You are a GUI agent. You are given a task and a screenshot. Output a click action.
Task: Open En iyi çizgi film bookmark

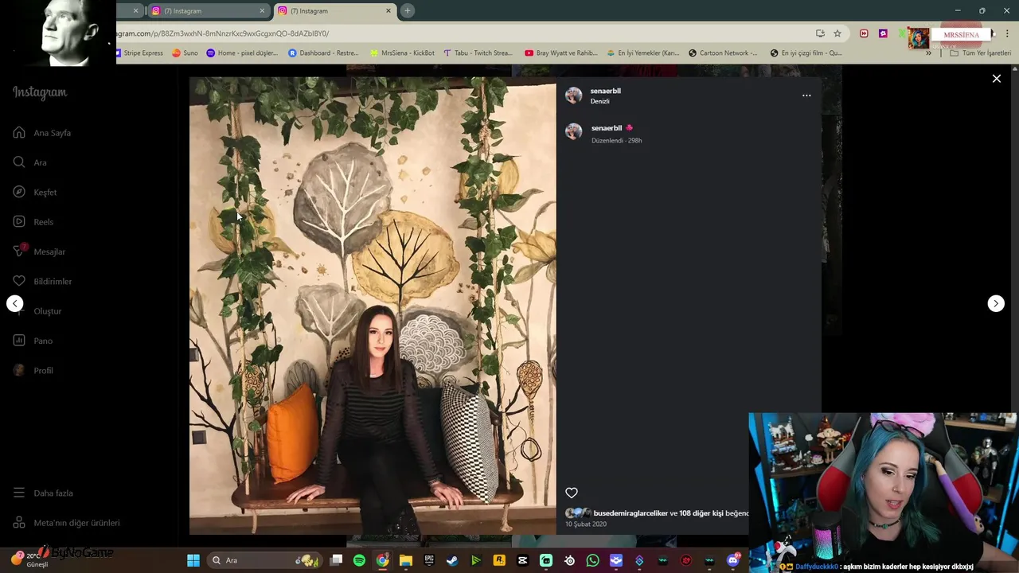(806, 53)
